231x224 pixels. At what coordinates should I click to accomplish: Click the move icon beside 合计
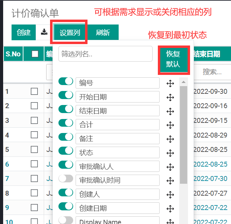click(170, 125)
